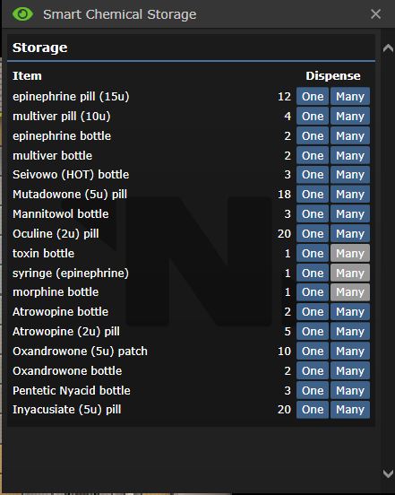Click quantity 10 for Oxandrowone patch

pos(284,351)
